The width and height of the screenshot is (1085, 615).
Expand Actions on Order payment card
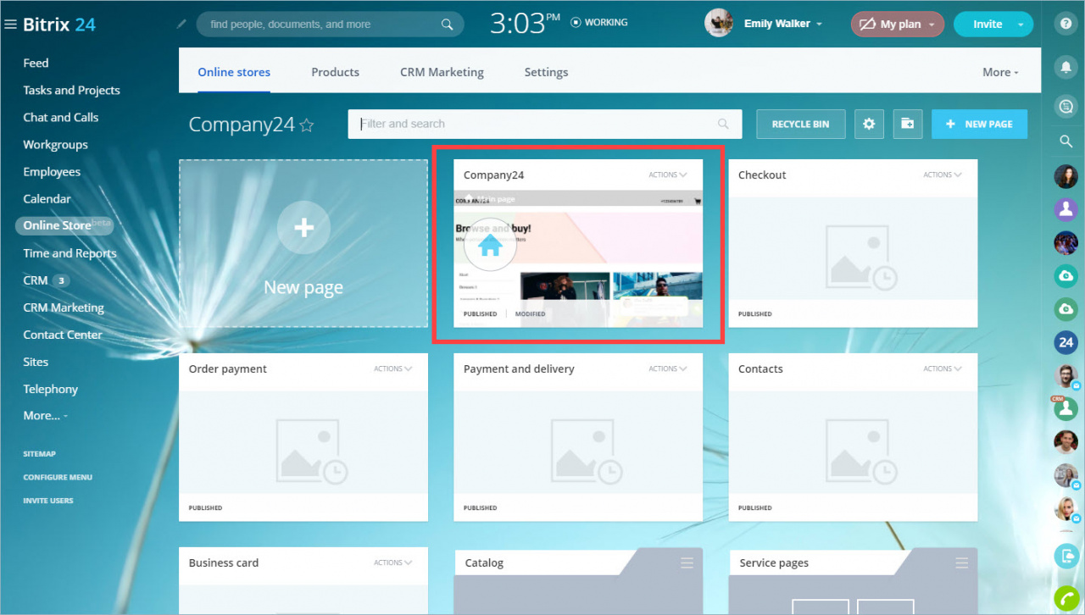tap(393, 368)
